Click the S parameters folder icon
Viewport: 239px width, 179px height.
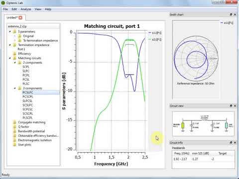point(14,31)
